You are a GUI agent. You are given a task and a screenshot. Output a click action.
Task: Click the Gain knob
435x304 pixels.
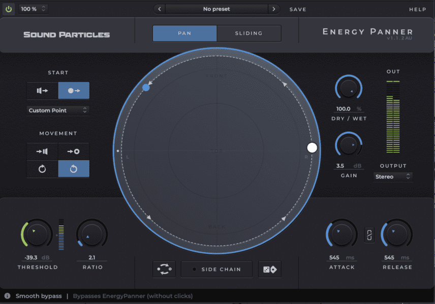(349, 145)
